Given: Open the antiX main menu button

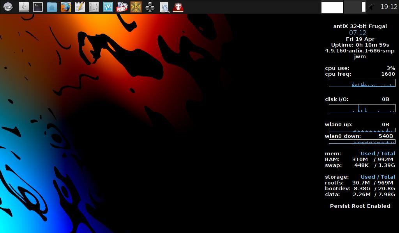Looking at the screenshot, I should [8, 7].
